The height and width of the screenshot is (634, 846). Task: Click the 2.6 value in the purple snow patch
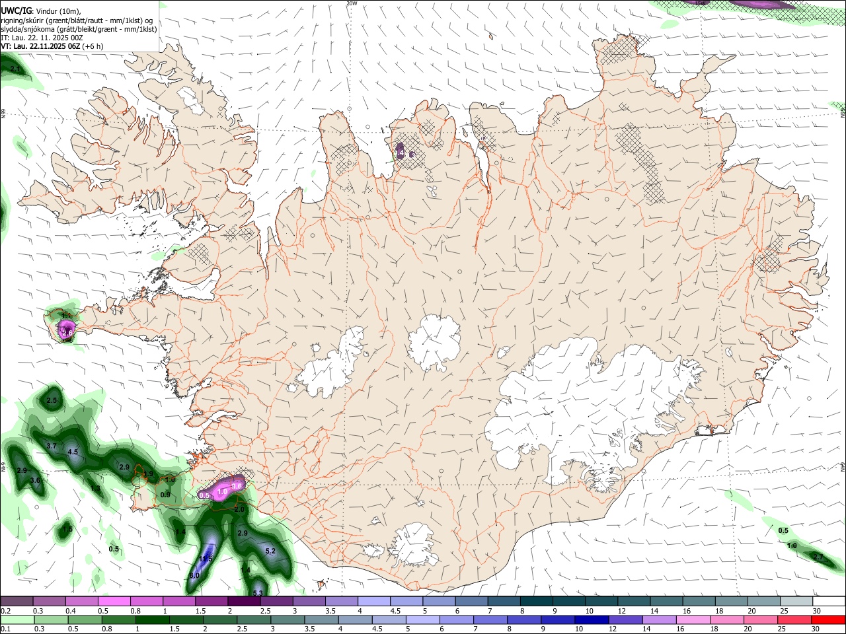click(67, 334)
